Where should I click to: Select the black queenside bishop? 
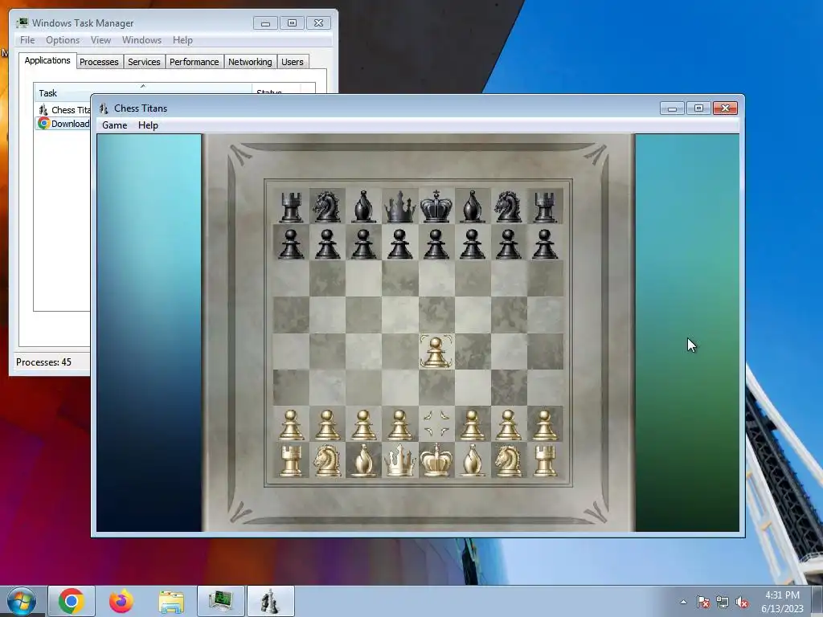click(x=364, y=206)
